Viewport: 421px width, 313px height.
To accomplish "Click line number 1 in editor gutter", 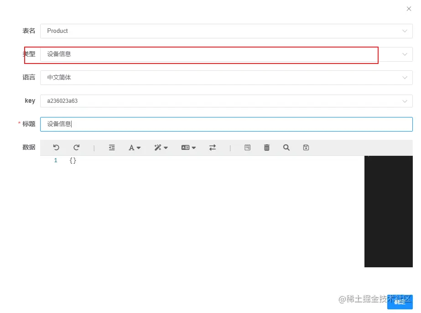I will [56, 160].
